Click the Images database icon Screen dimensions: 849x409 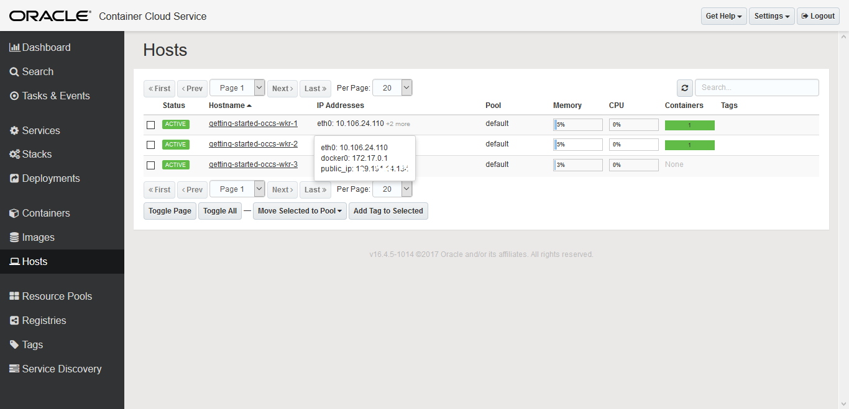pyautogui.click(x=14, y=237)
